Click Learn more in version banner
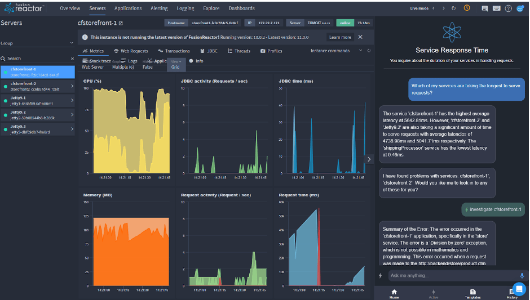The width and height of the screenshot is (530, 300). tap(340, 37)
